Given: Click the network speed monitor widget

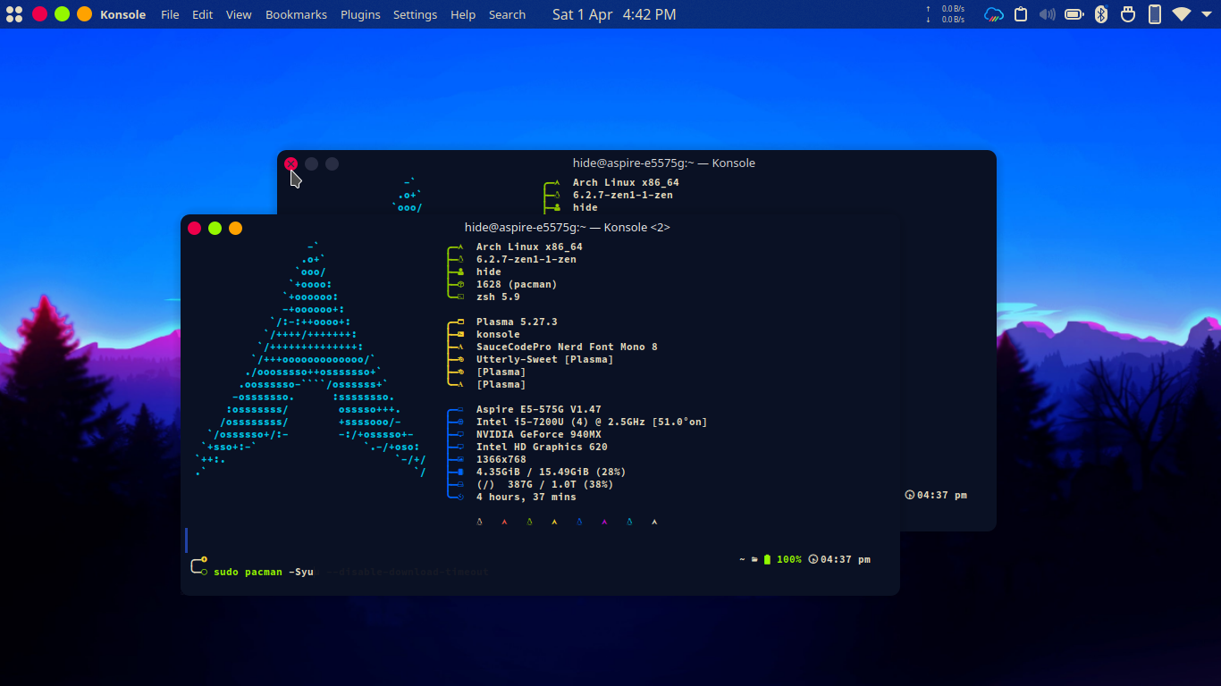Looking at the screenshot, I should click(946, 14).
